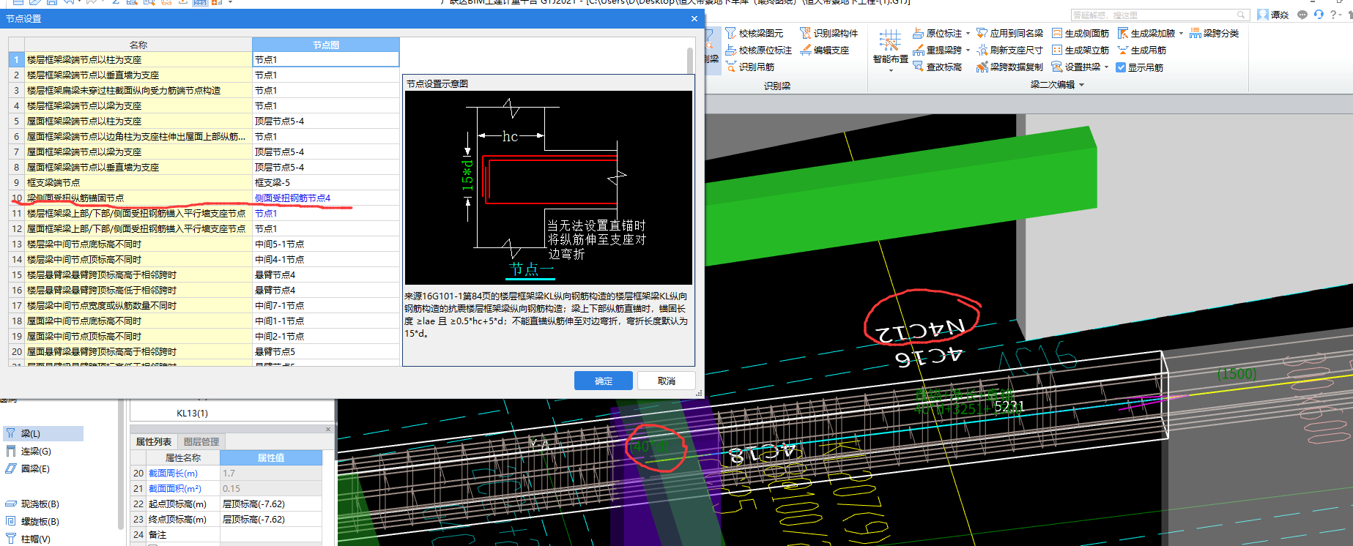Screen dimensions: 1353x546
Task: Click the 谭焱 user avatar
Action: tap(1263, 15)
